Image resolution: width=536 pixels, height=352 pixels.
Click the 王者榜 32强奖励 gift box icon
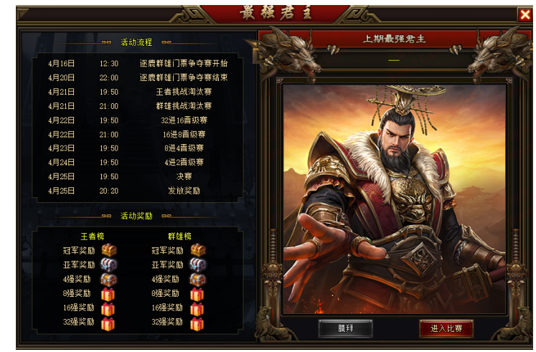click(108, 323)
